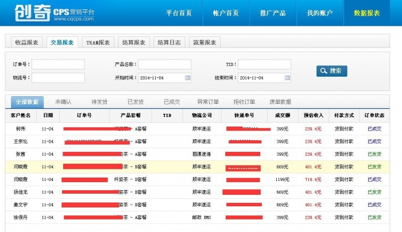Click the 订单状态 column header
The image size is (402, 232).
[374, 115]
